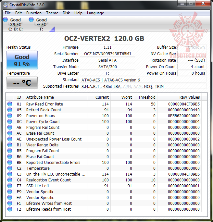Click the blue status orb for F: disk
The height and width of the screenshot is (222, 213).
(x=31, y=19)
